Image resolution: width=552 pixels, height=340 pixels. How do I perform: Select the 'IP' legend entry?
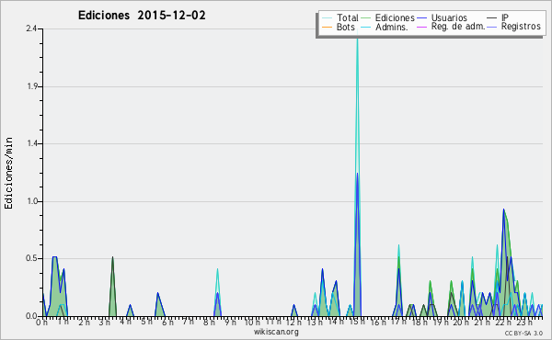498,17
